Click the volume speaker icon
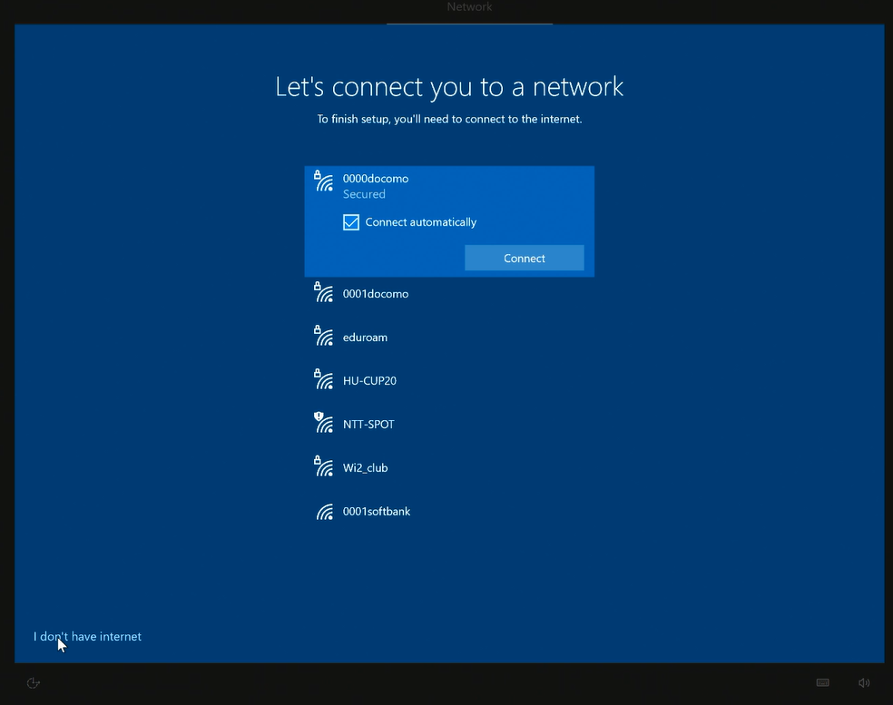This screenshot has width=893, height=705. pyautogui.click(x=864, y=683)
